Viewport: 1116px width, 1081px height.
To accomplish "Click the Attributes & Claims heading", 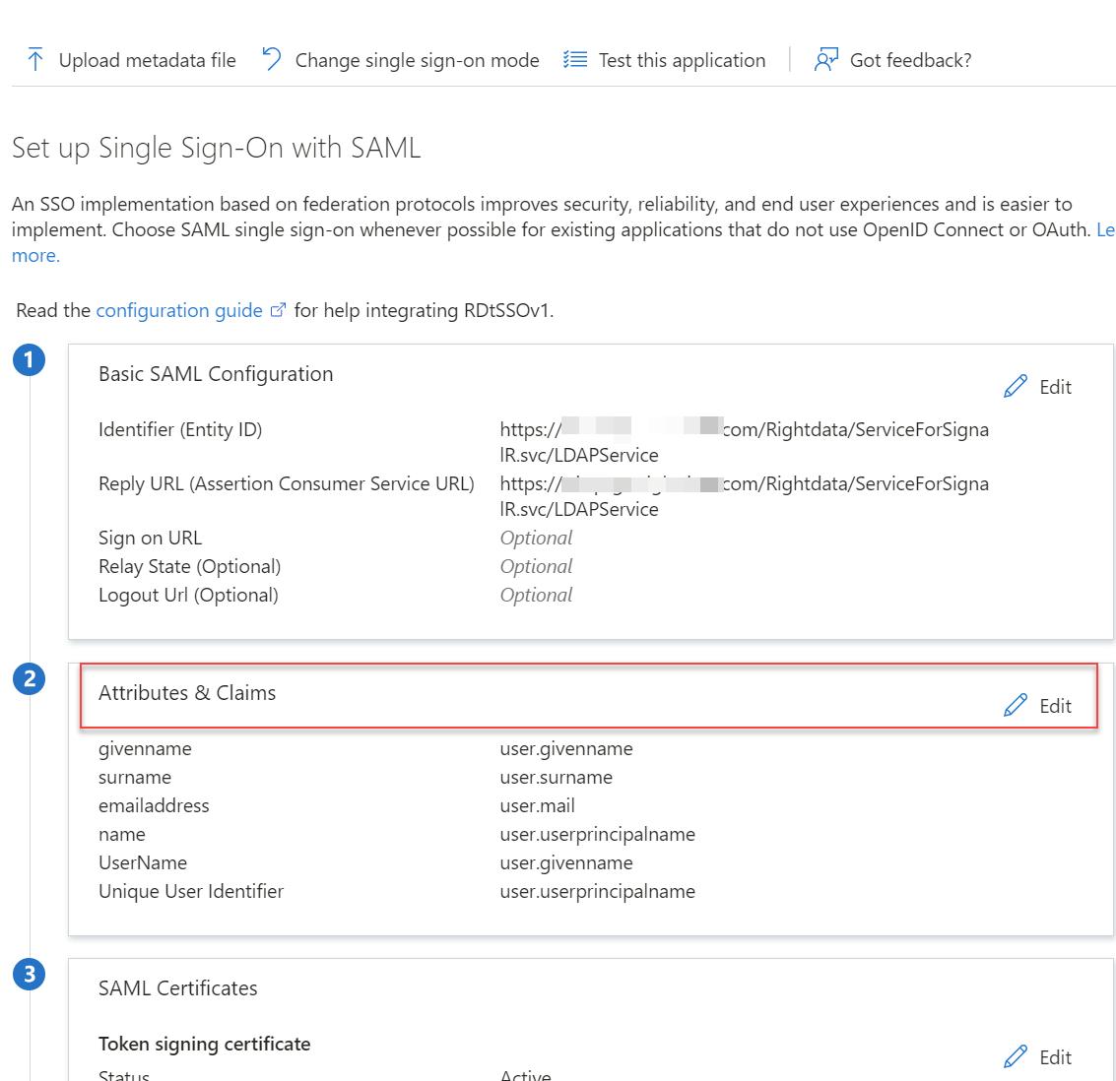I will 187,693.
